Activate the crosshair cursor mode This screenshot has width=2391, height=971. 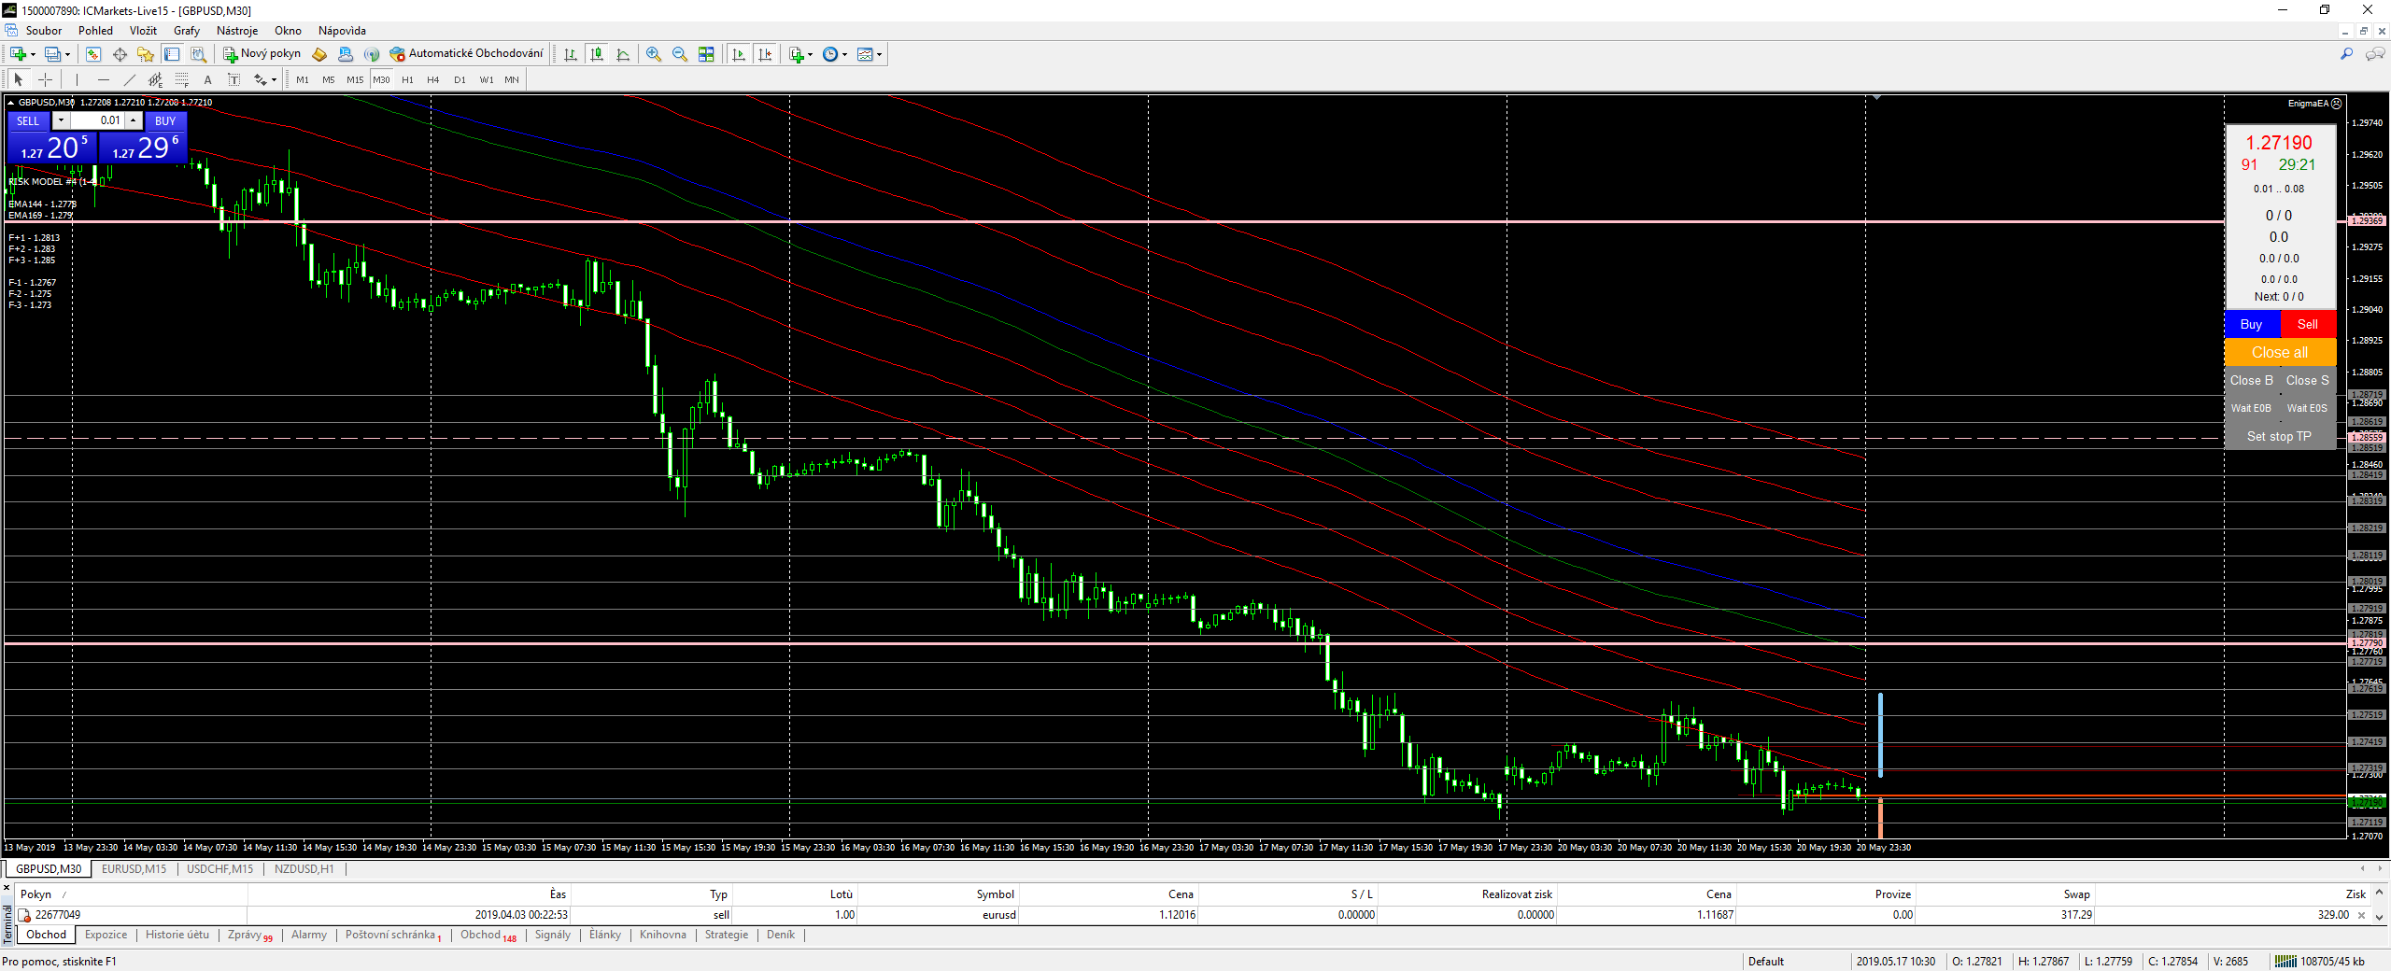tap(45, 80)
